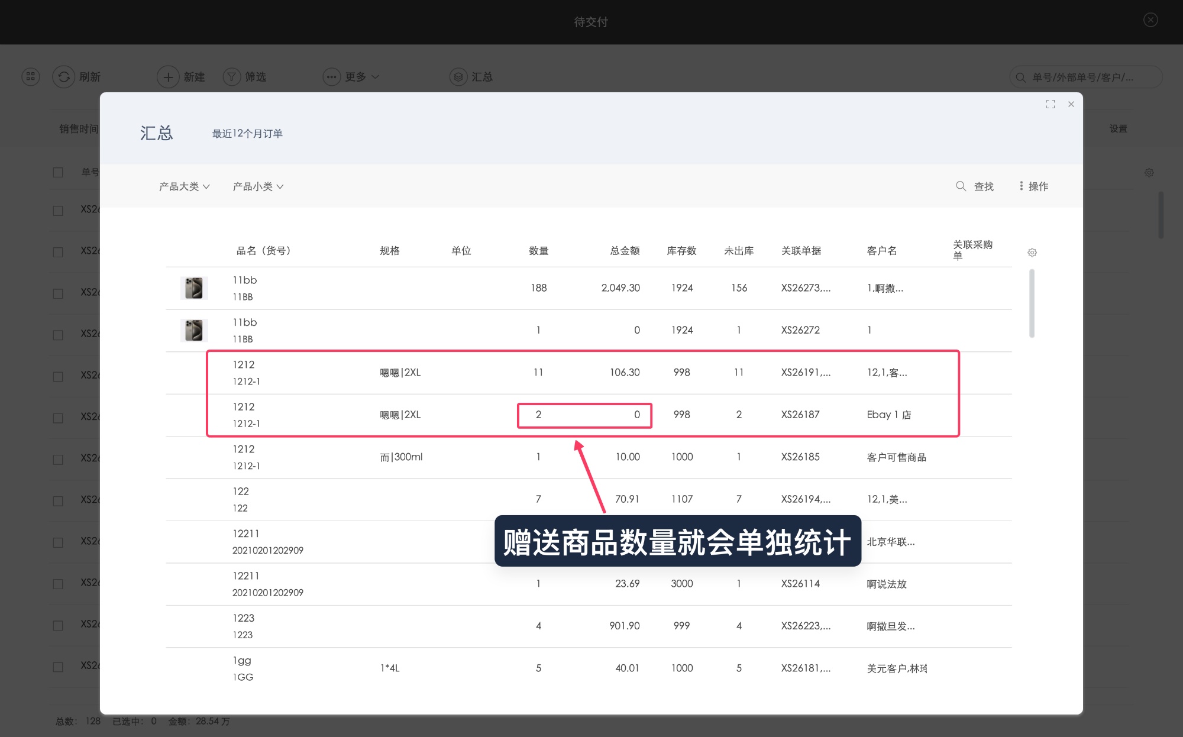Image resolution: width=1183 pixels, height=737 pixels.
Task: Click the column settings gear in summary table
Action: [x=1032, y=253]
